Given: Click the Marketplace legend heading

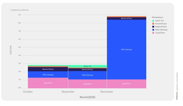Looking at the screenshot, I should click(157, 17).
